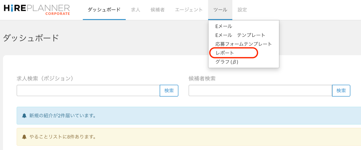Click the bell icon in the blue notification
The height and width of the screenshot is (150, 361).
(x=24, y=116)
